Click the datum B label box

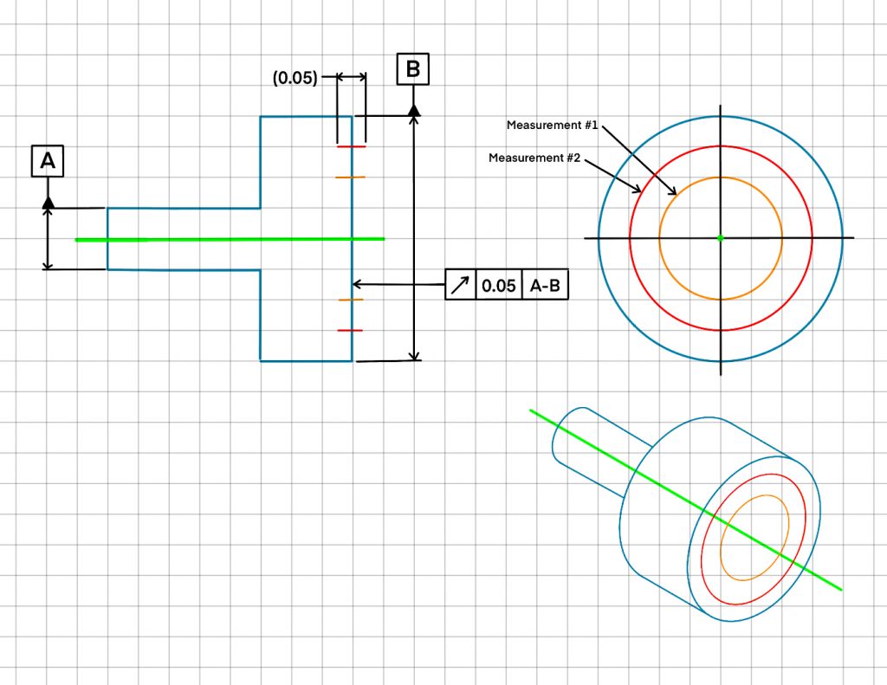click(x=413, y=69)
